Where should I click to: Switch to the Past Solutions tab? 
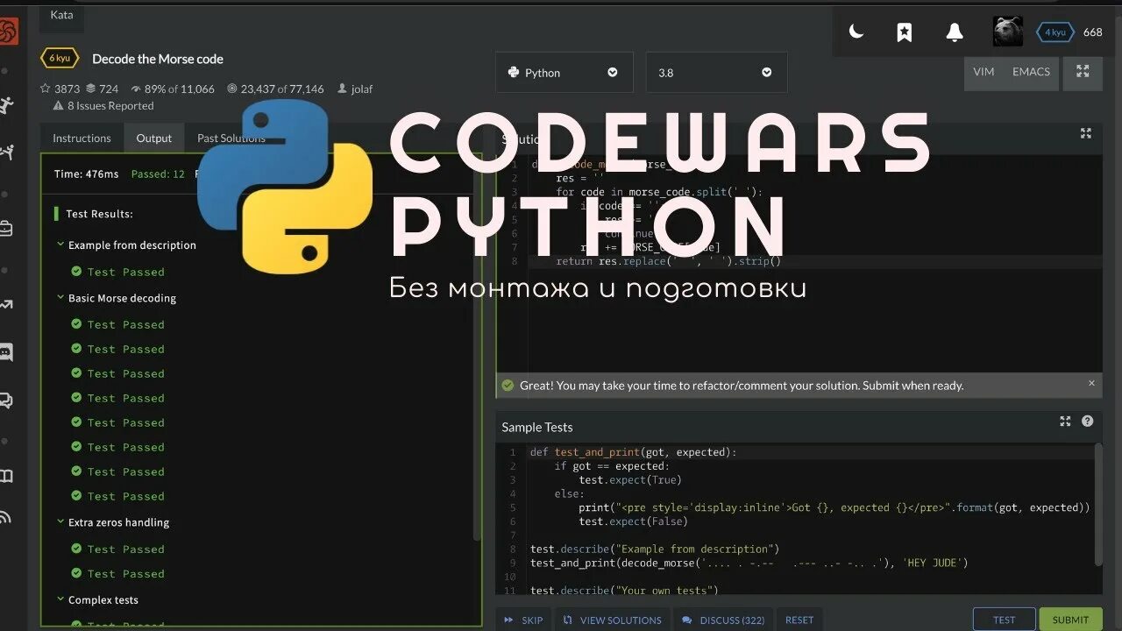(x=231, y=138)
